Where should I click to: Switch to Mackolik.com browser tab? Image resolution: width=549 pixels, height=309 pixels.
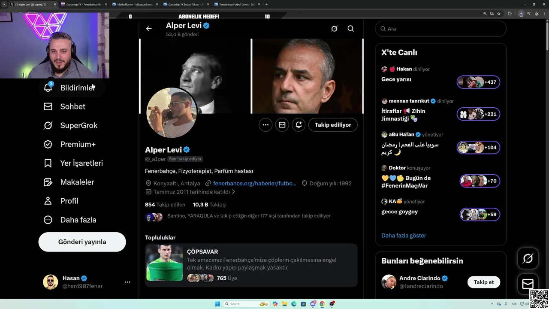(135, 4)
